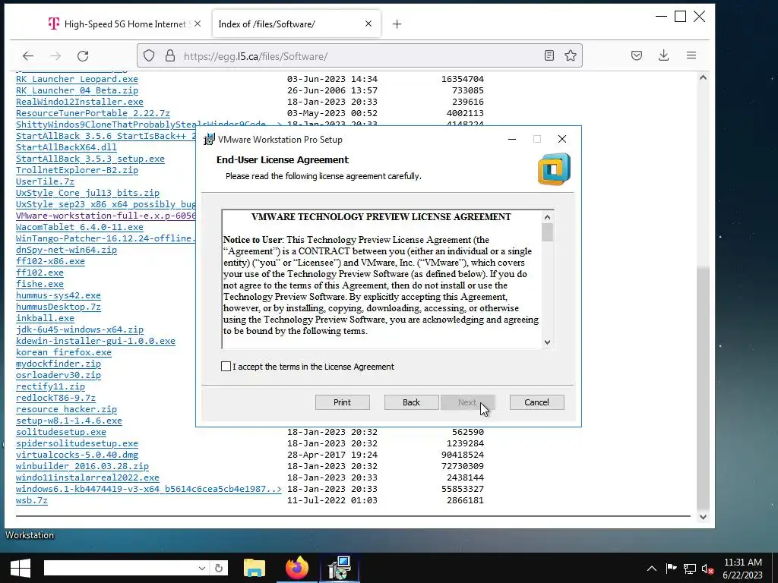
Task: Click VMware installer icon in dialog title bar
Action: pyautogui.click(x=210, y=140)
